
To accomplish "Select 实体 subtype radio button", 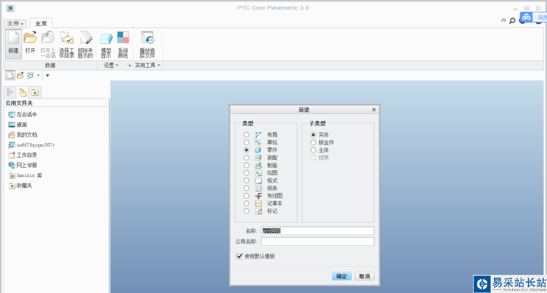I will pyautogui.click(x=313, y=135).
